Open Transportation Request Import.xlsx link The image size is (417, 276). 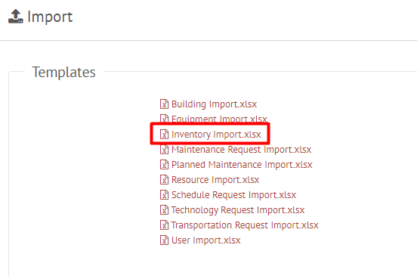(245, 225)
